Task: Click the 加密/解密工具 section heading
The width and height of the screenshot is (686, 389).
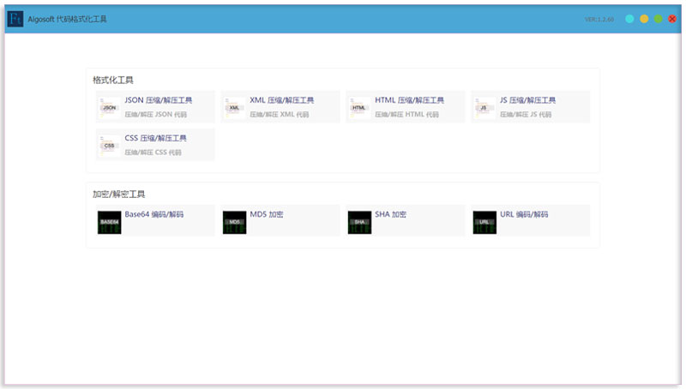Action: 119,194
